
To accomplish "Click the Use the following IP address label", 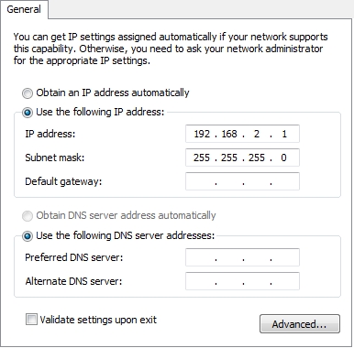I will 100,112.
